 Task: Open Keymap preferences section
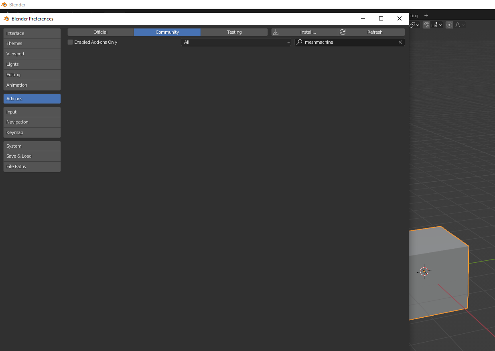tap(32, 132)
